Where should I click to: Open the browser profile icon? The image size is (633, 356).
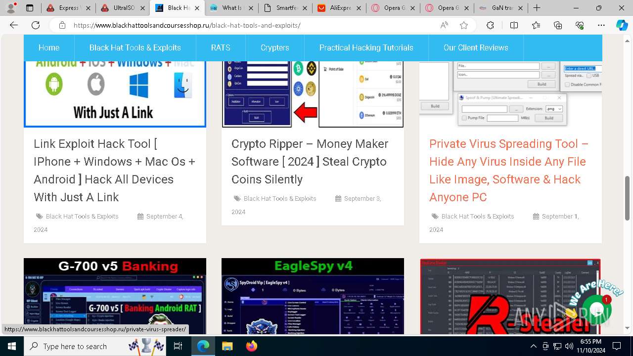pos(11,8)
